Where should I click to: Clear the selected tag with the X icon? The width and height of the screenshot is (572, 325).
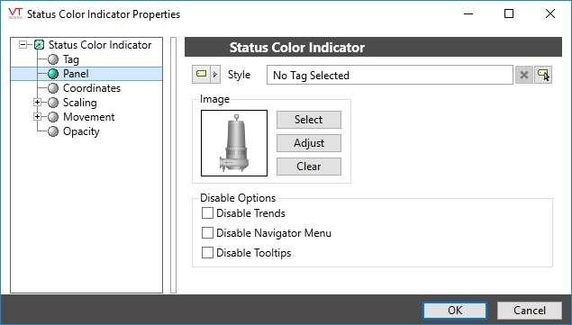tap(524, 75)
